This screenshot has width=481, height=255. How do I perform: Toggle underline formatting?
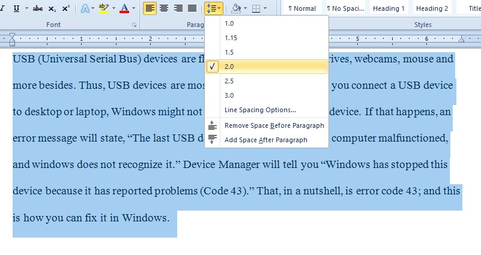17,8
